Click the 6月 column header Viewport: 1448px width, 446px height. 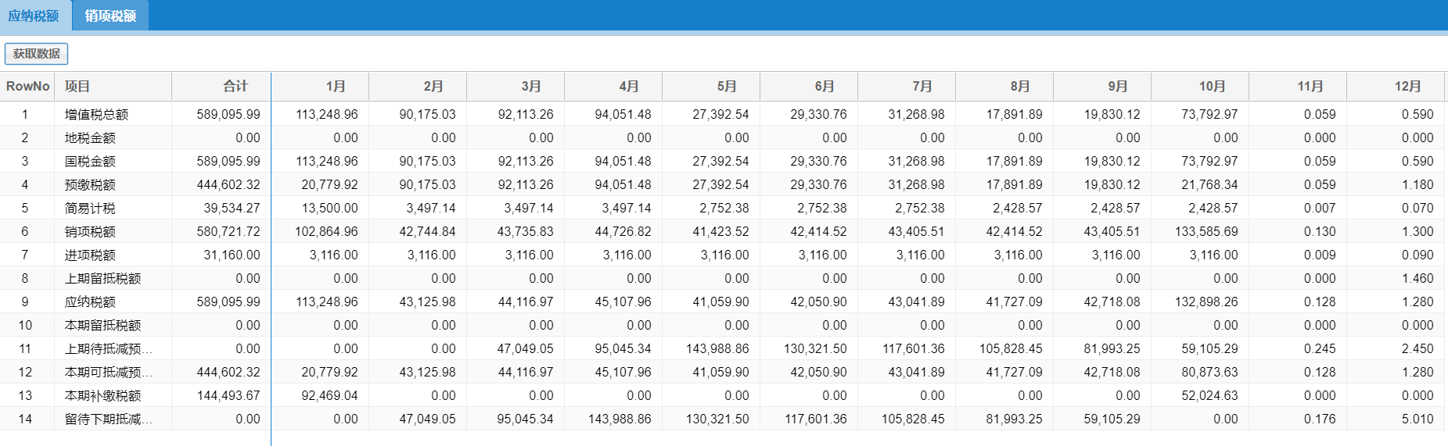click(x=825, y=86)
